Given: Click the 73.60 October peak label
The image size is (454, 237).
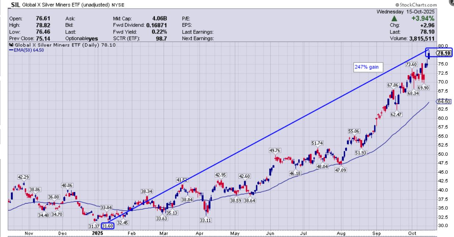Looking at the screenshot, I should pos(411,64).
